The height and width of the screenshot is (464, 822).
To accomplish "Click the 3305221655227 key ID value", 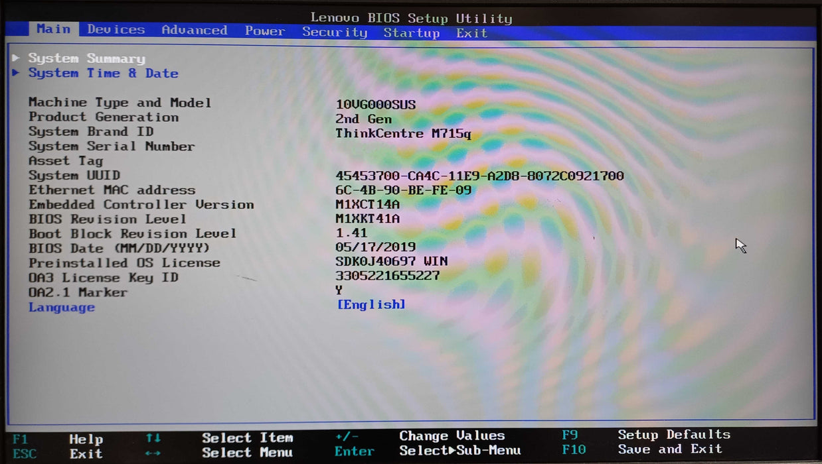I will click(387, 276).
